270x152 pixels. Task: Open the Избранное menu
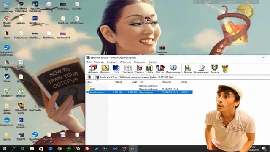pos(125,62)
